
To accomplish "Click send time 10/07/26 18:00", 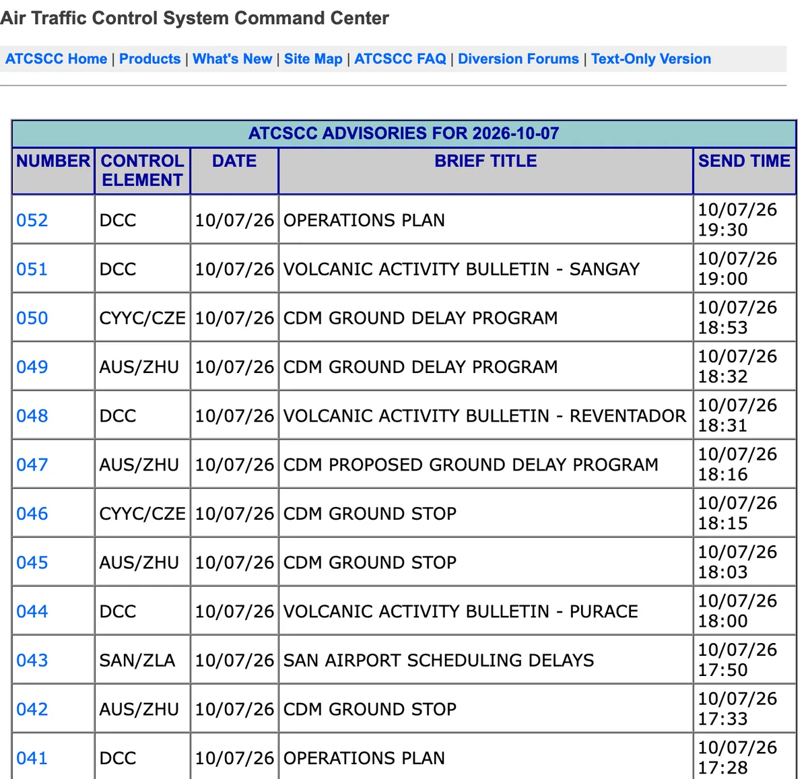I will pos(737,611).
